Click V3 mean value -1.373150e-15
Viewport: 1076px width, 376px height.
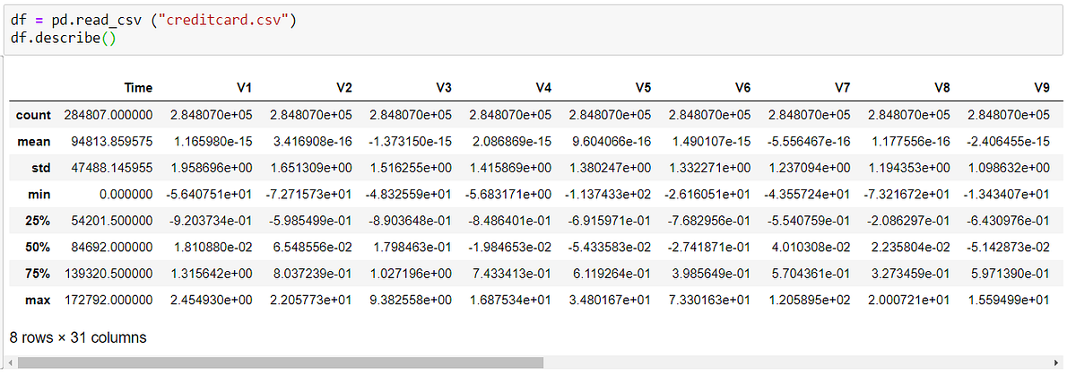coord(409,142)
